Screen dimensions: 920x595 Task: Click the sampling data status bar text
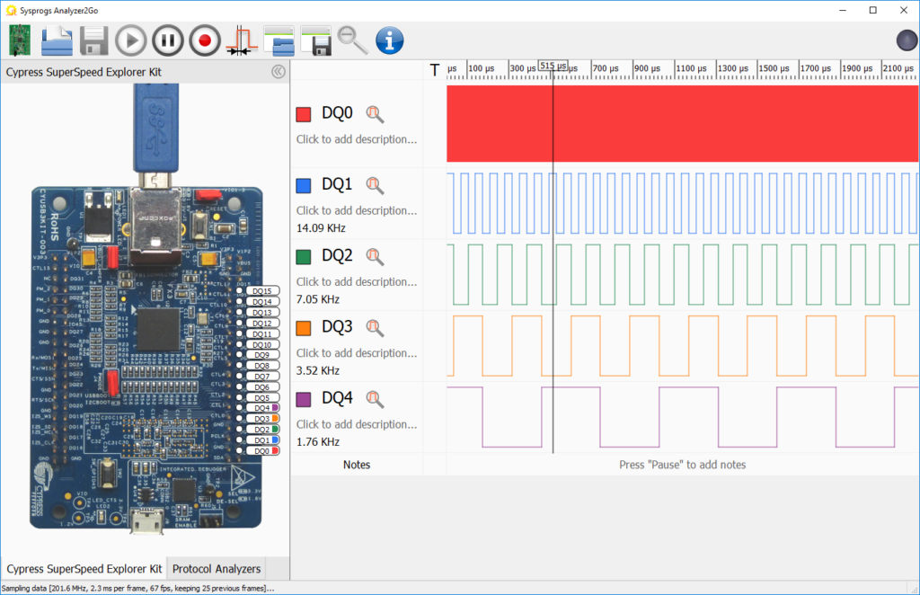tap(137, 588)
